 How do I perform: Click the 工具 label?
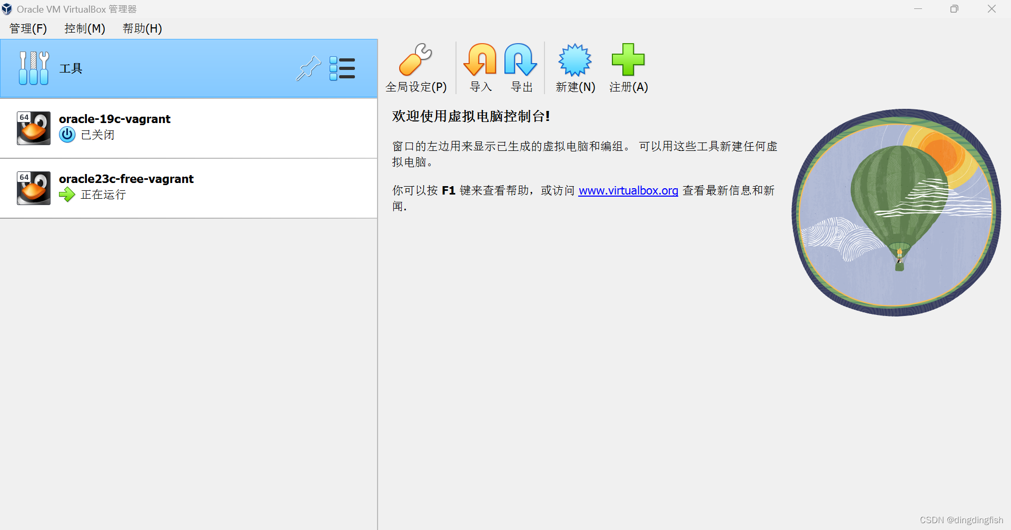pos(71,68)
